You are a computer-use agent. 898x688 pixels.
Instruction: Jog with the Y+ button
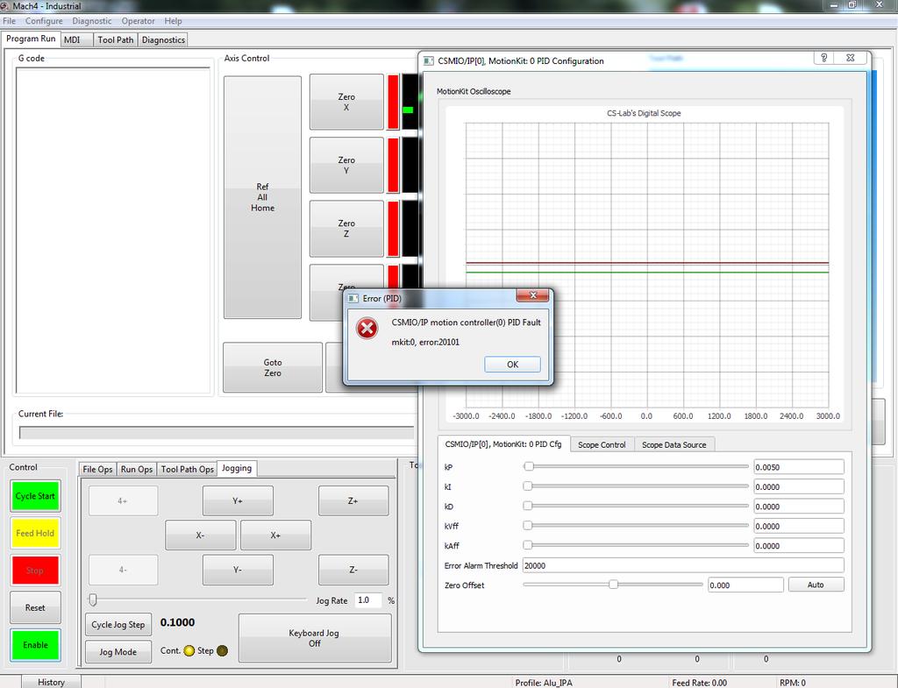[238, 500]
